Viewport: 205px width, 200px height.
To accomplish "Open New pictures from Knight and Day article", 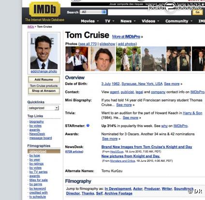I will [x=131, y=156].
